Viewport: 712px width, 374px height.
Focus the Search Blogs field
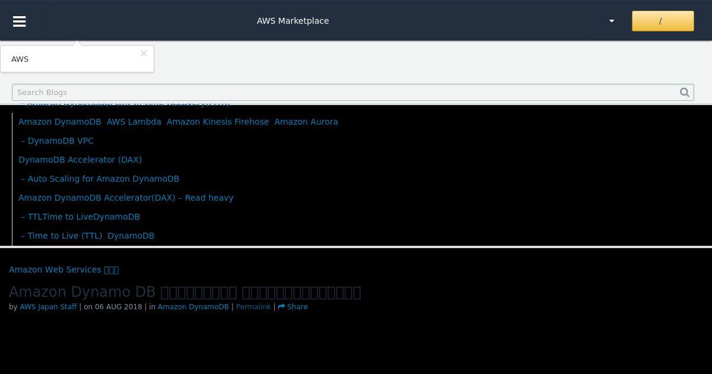pyautogui.click(x=352, y=92)
